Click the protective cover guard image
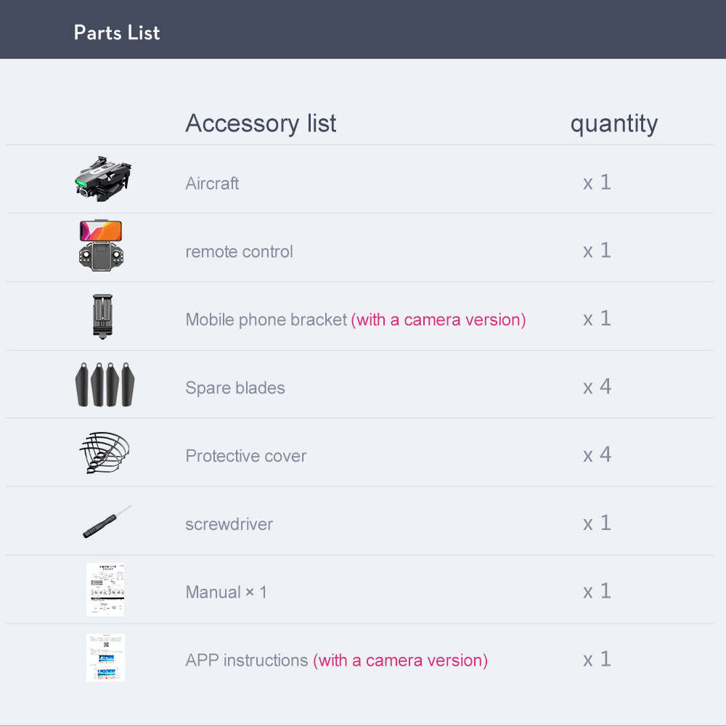This screenshot has height=726, width=726. (x=104, y=453)
